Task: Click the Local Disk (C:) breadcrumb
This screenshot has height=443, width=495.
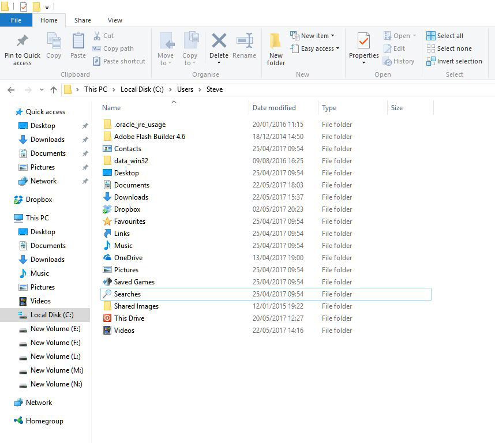Action: [x=142, y=89]
